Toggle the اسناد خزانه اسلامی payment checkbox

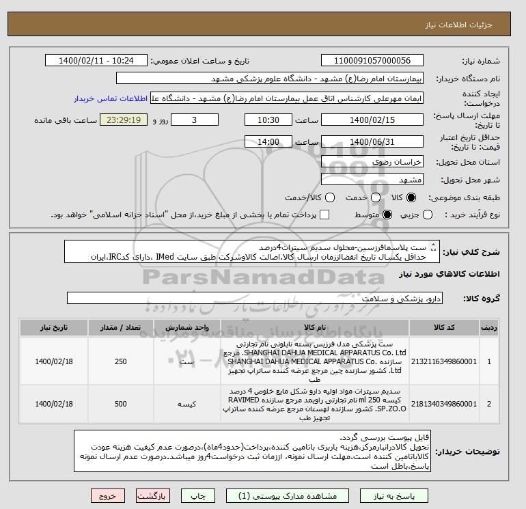click(x=324, y=215)
